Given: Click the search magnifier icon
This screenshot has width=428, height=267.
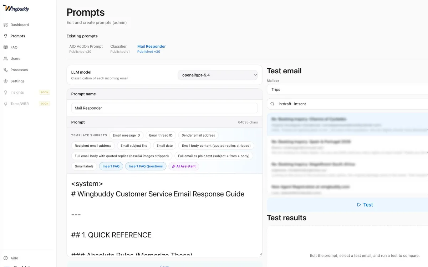Looking at the screenshot, I should pyautogui.click(x=272, y=104).
